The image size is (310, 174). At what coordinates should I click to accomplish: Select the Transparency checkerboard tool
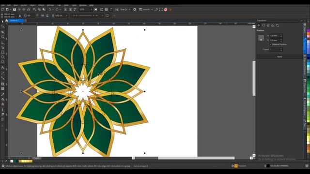pos(2,89)
